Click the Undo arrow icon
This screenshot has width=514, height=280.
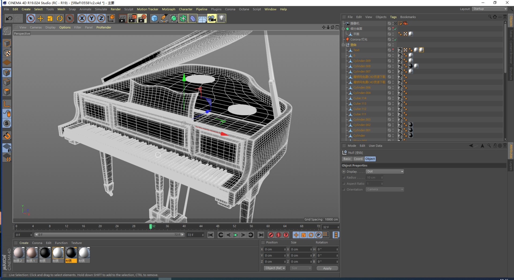click(9, 18)
